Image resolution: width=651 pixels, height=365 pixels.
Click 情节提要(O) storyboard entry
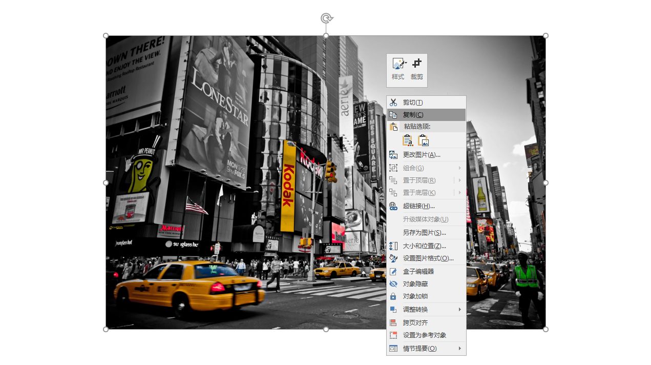click(426, 349)
